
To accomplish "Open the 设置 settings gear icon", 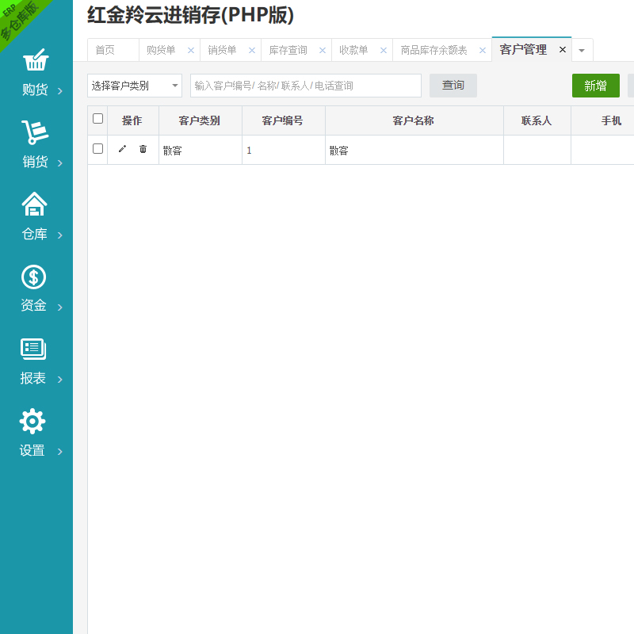I will pos(32,421).
